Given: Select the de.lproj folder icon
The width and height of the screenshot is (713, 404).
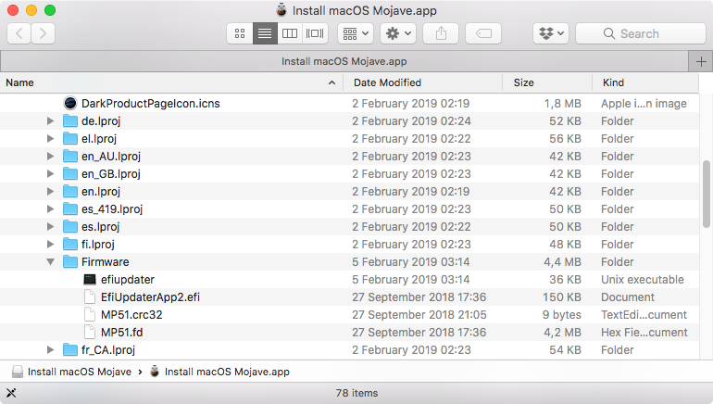Looking at the screenshot, I should [70, 121].
